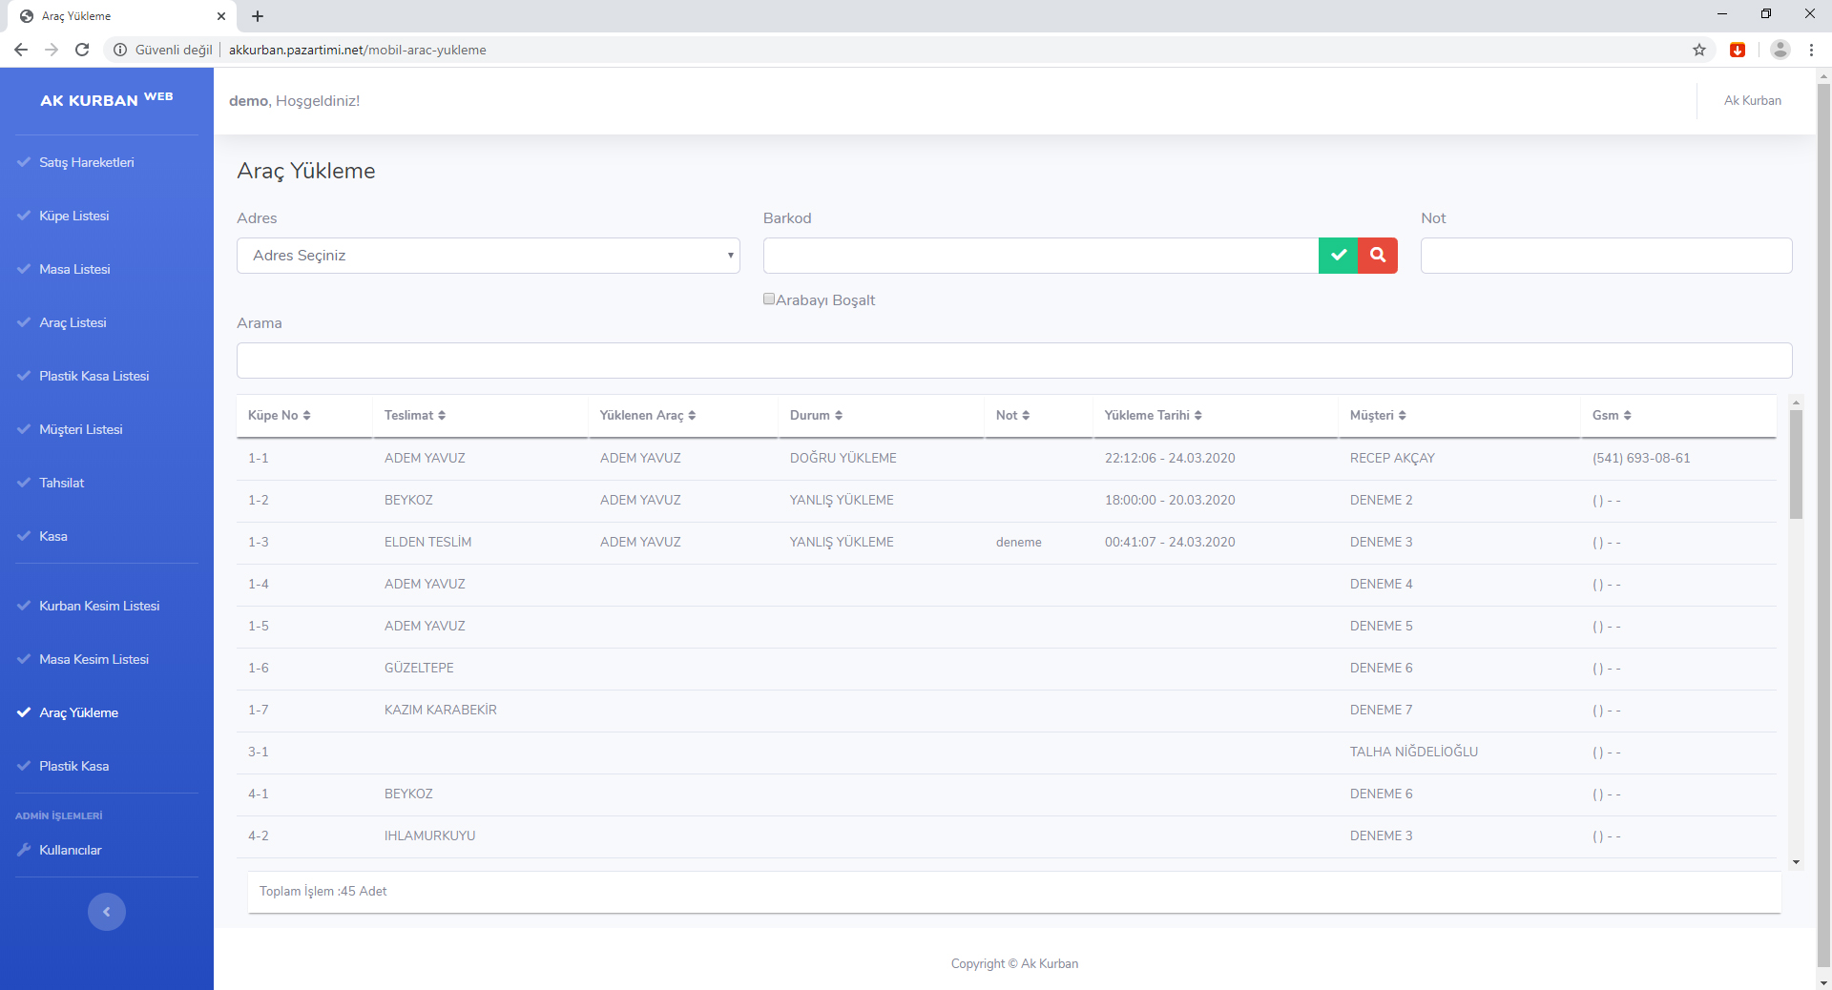Click the table's vertical scrollbar thumb

click(1796, 464)
